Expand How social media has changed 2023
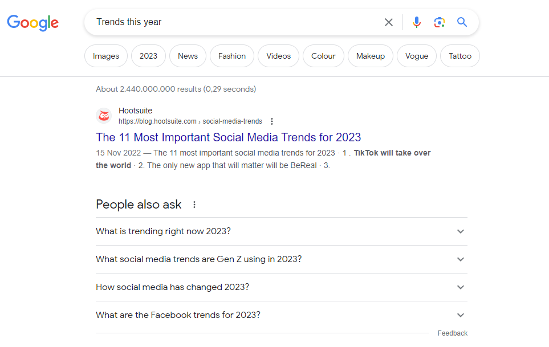 coord(282,287)
